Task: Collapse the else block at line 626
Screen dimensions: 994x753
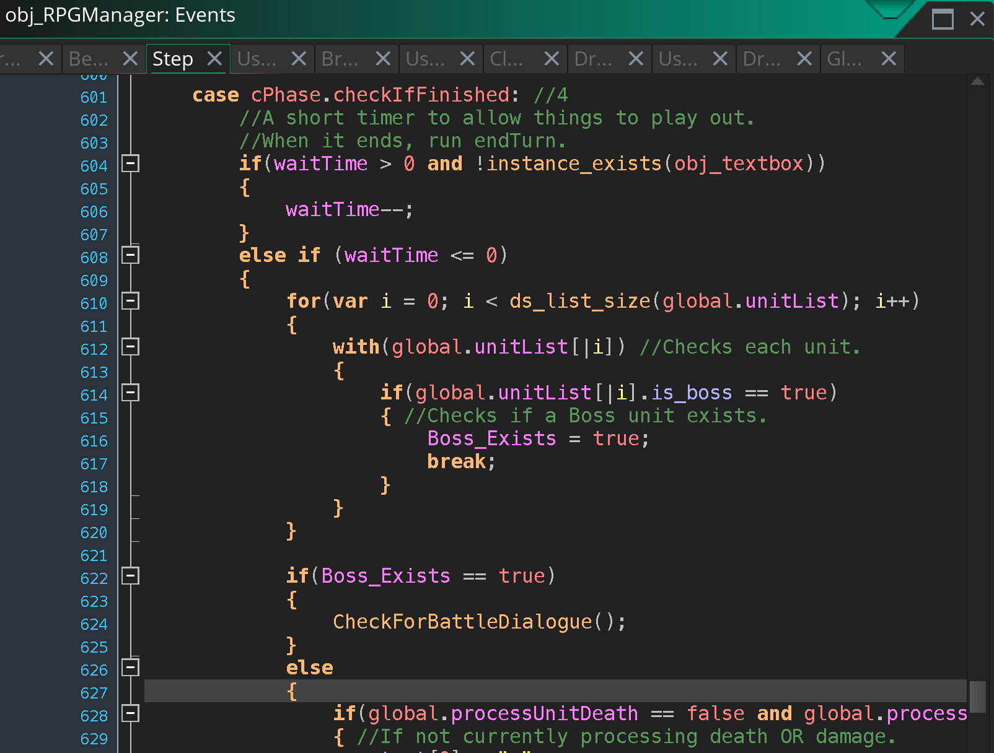Action: [x=130, y=668]
